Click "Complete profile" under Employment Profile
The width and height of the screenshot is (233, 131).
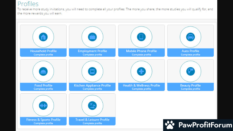(92, 55)
